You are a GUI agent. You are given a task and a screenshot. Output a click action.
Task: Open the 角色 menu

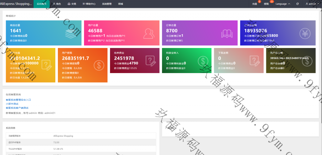tap(57, 4)
